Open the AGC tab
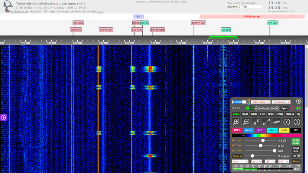This screenshot has height=173, width=308. coord(260,130)
